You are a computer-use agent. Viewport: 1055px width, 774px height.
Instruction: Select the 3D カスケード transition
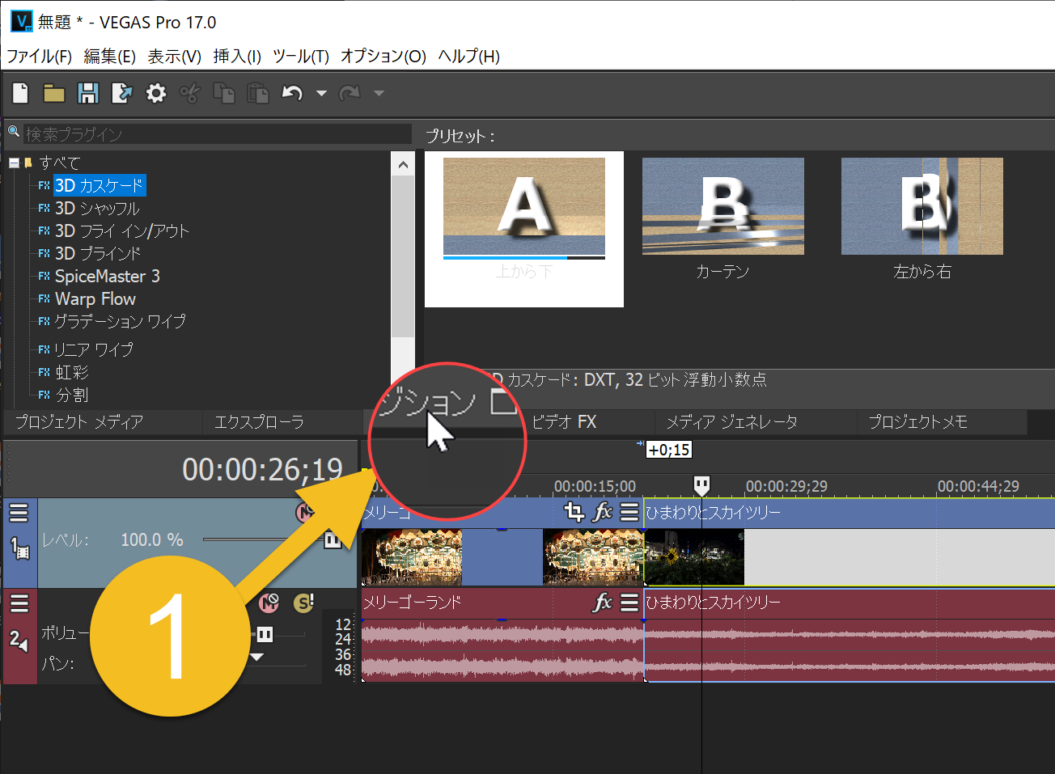click(x=100, y=185)
